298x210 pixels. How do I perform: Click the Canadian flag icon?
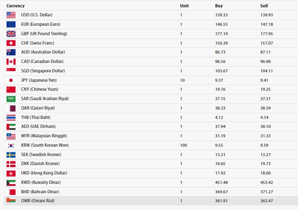(x=11, y=61)
